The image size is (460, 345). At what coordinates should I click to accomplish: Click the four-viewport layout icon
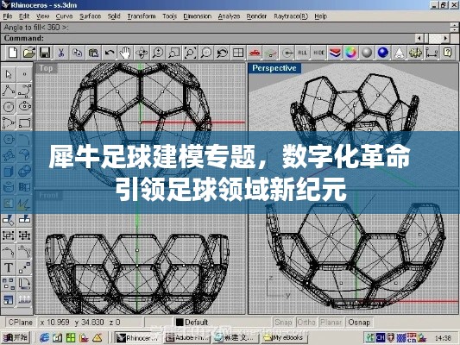tap(238, 53)
